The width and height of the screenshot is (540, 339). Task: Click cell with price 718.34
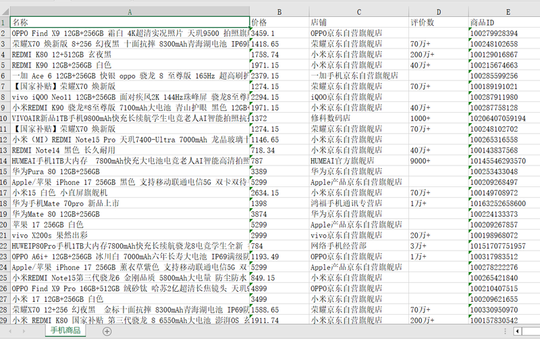tap(279, 150)
